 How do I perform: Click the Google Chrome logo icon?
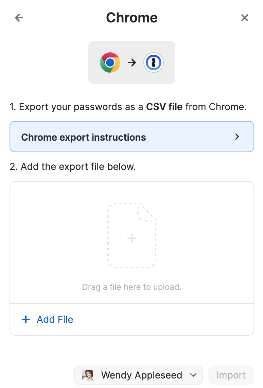110,63
